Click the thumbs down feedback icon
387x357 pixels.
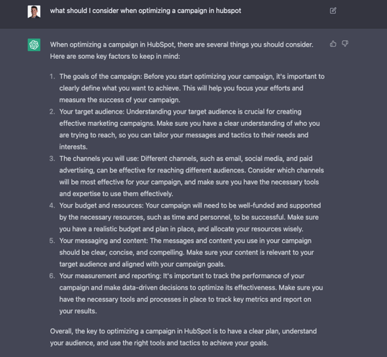click(x=345, y=44)
